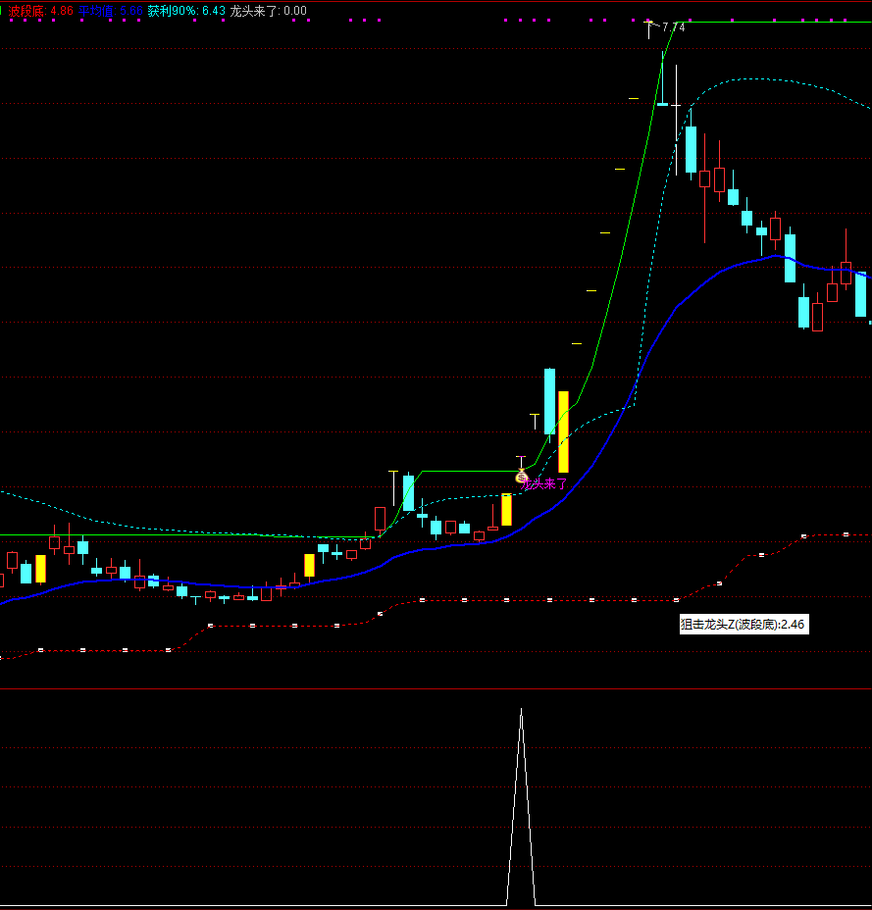The height and width of the screenshot is (910, 872).
Task: Click the 7.74 peak price marker
Action: point(673,27)
